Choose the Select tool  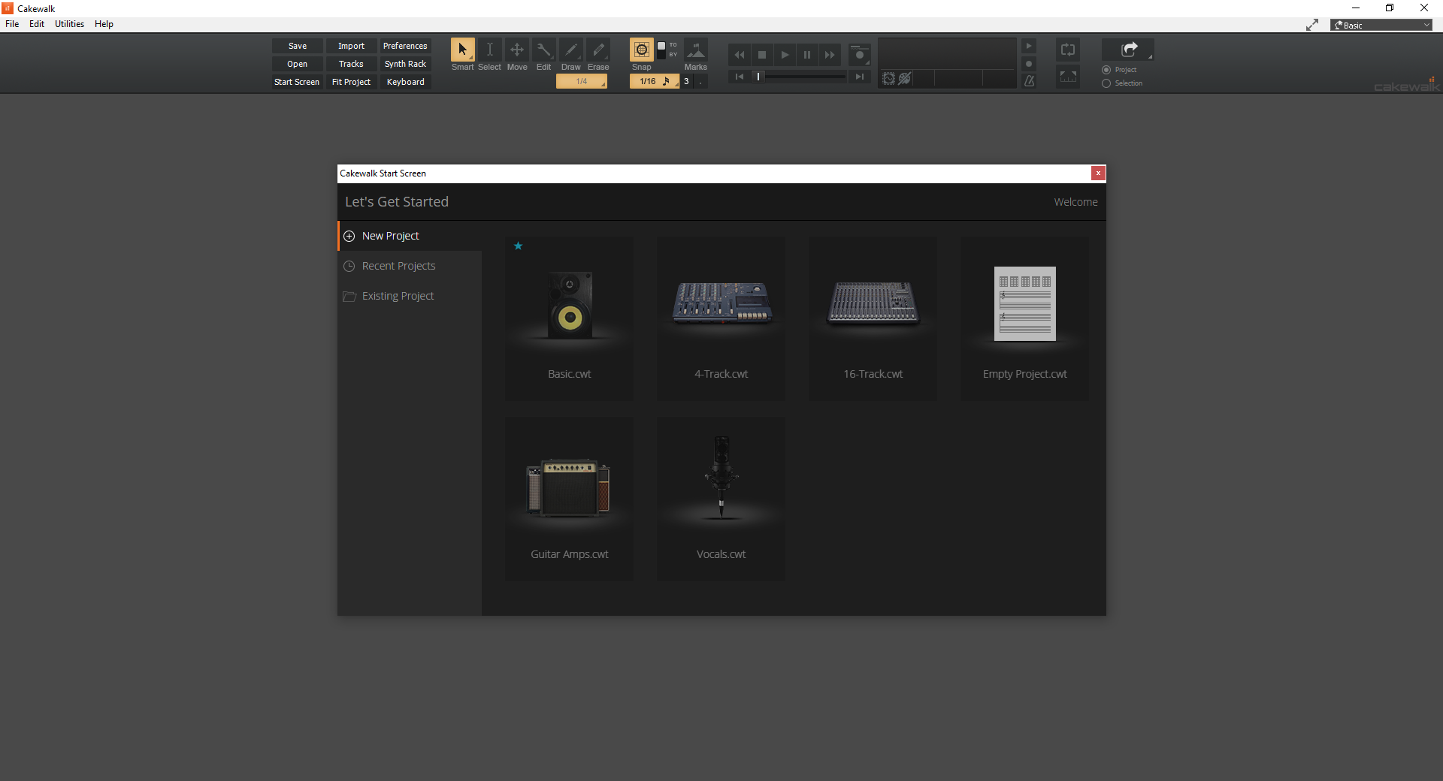point(489,50)
